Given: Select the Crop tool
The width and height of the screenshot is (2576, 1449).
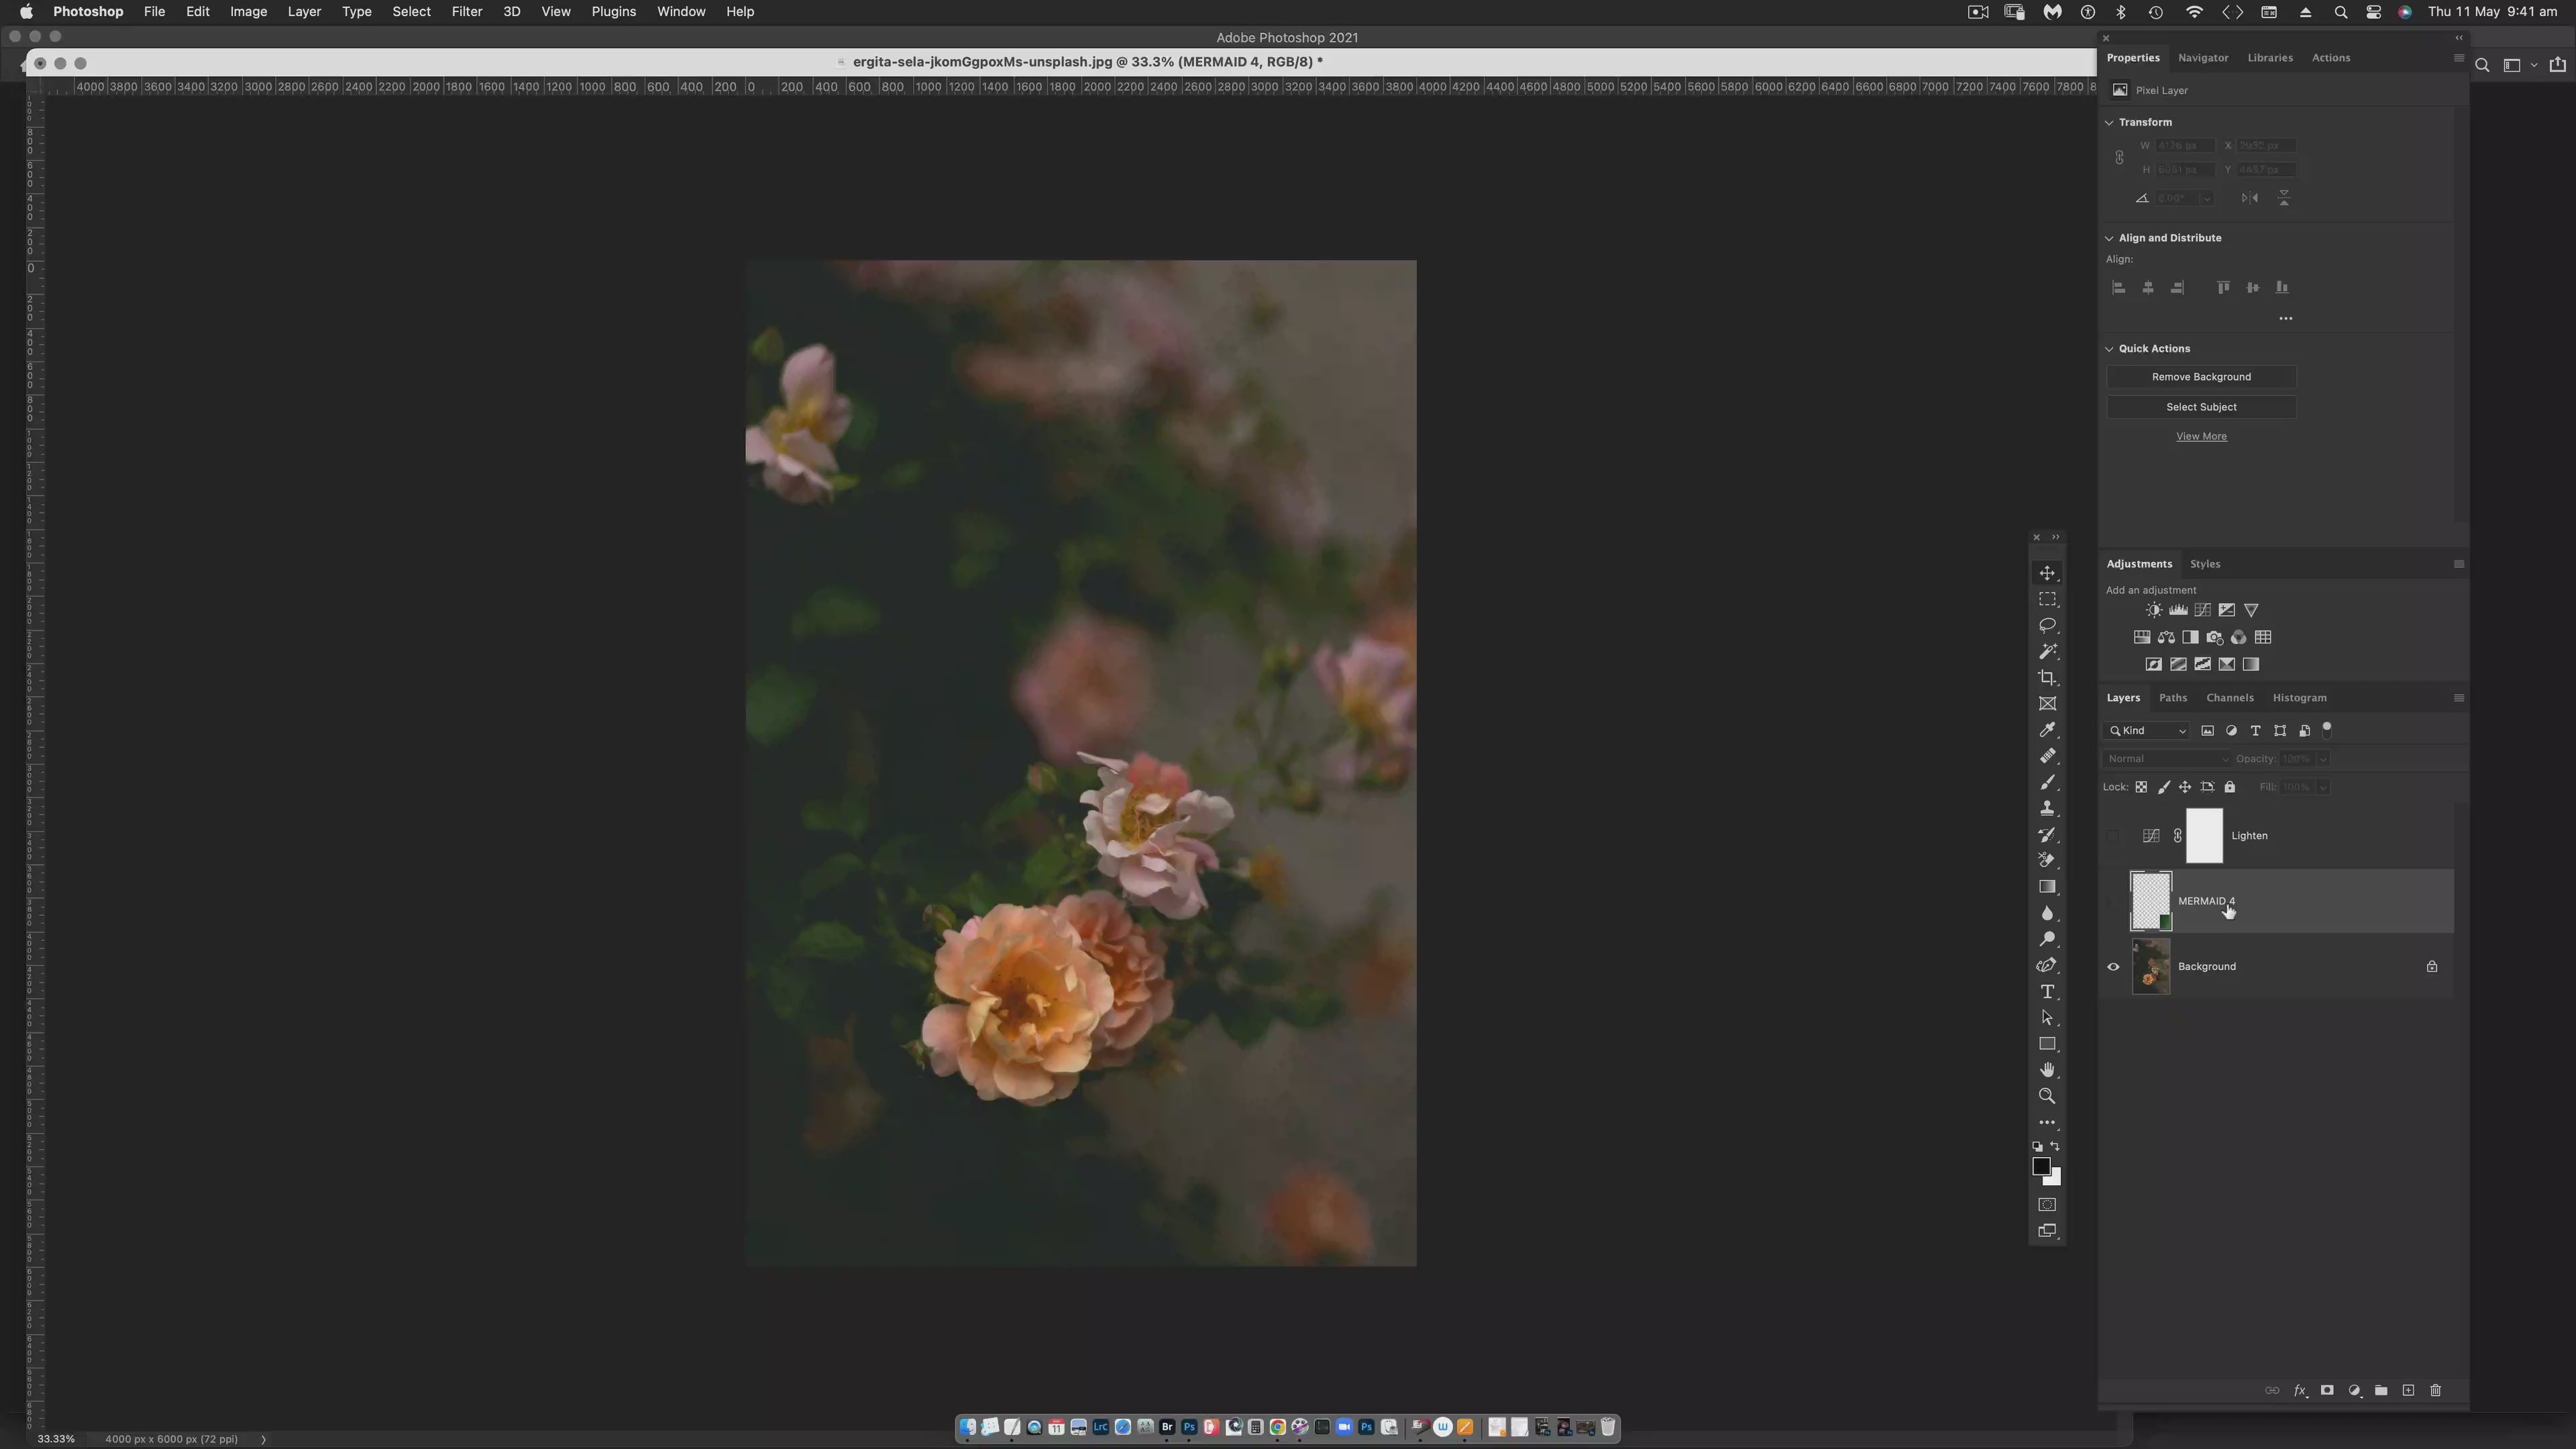Looking at the screenshot, I should coord(2047,678).
